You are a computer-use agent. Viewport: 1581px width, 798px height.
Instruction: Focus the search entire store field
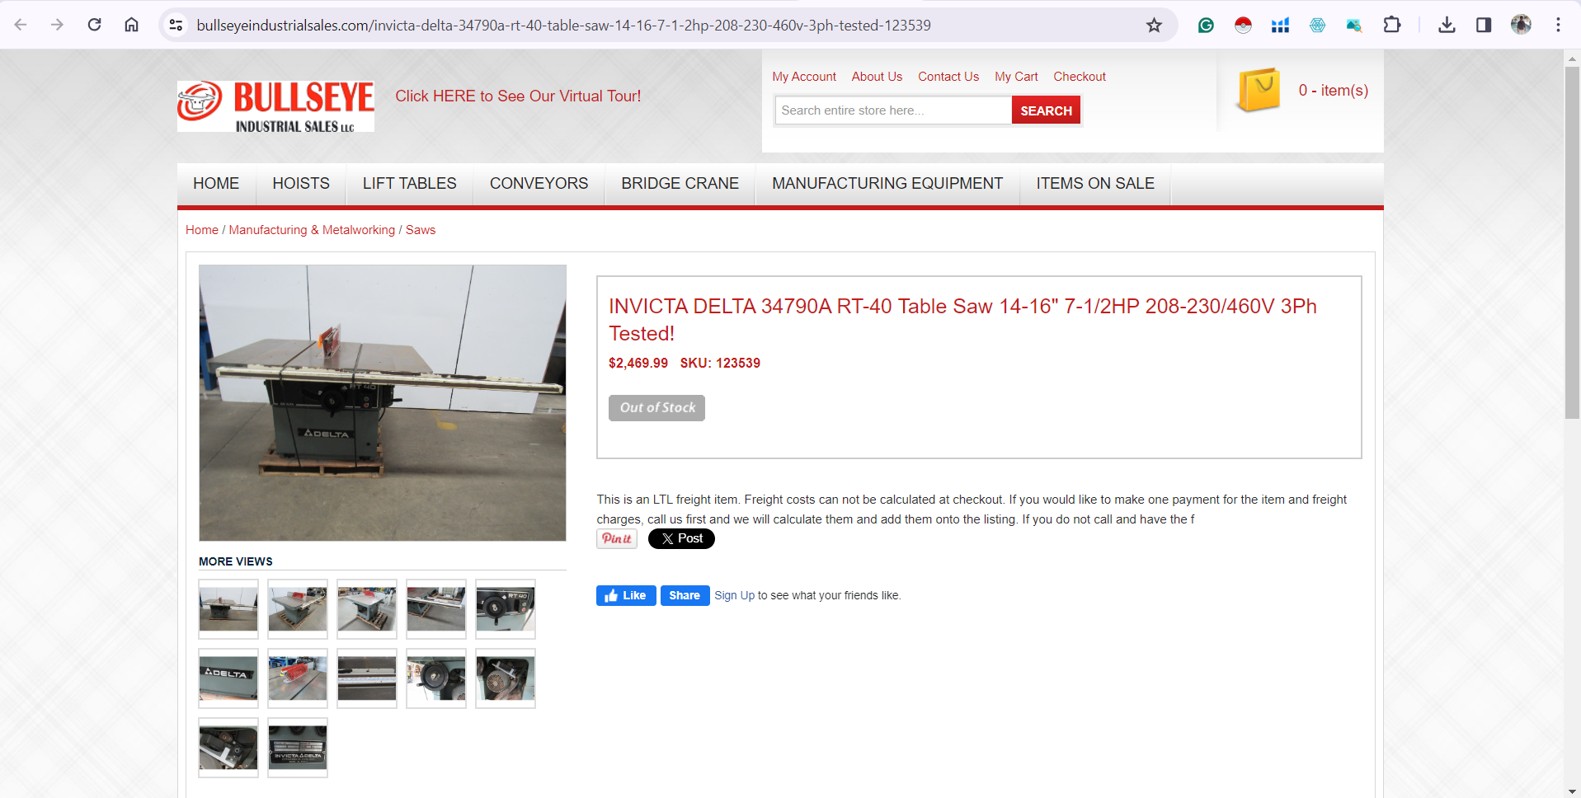click(893, 110)
